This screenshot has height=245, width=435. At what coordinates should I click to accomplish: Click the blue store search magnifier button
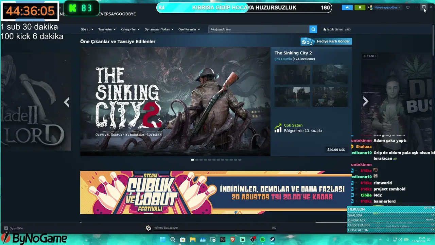tap(313, 29)
